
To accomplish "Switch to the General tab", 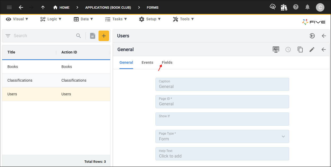I will click(126, 62).
